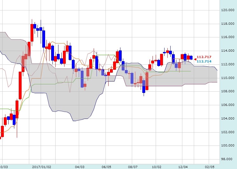237x169 pixels.
Task: Click the red current-price arrow marker
Action: pyautogui.click(x=195, y=59)
